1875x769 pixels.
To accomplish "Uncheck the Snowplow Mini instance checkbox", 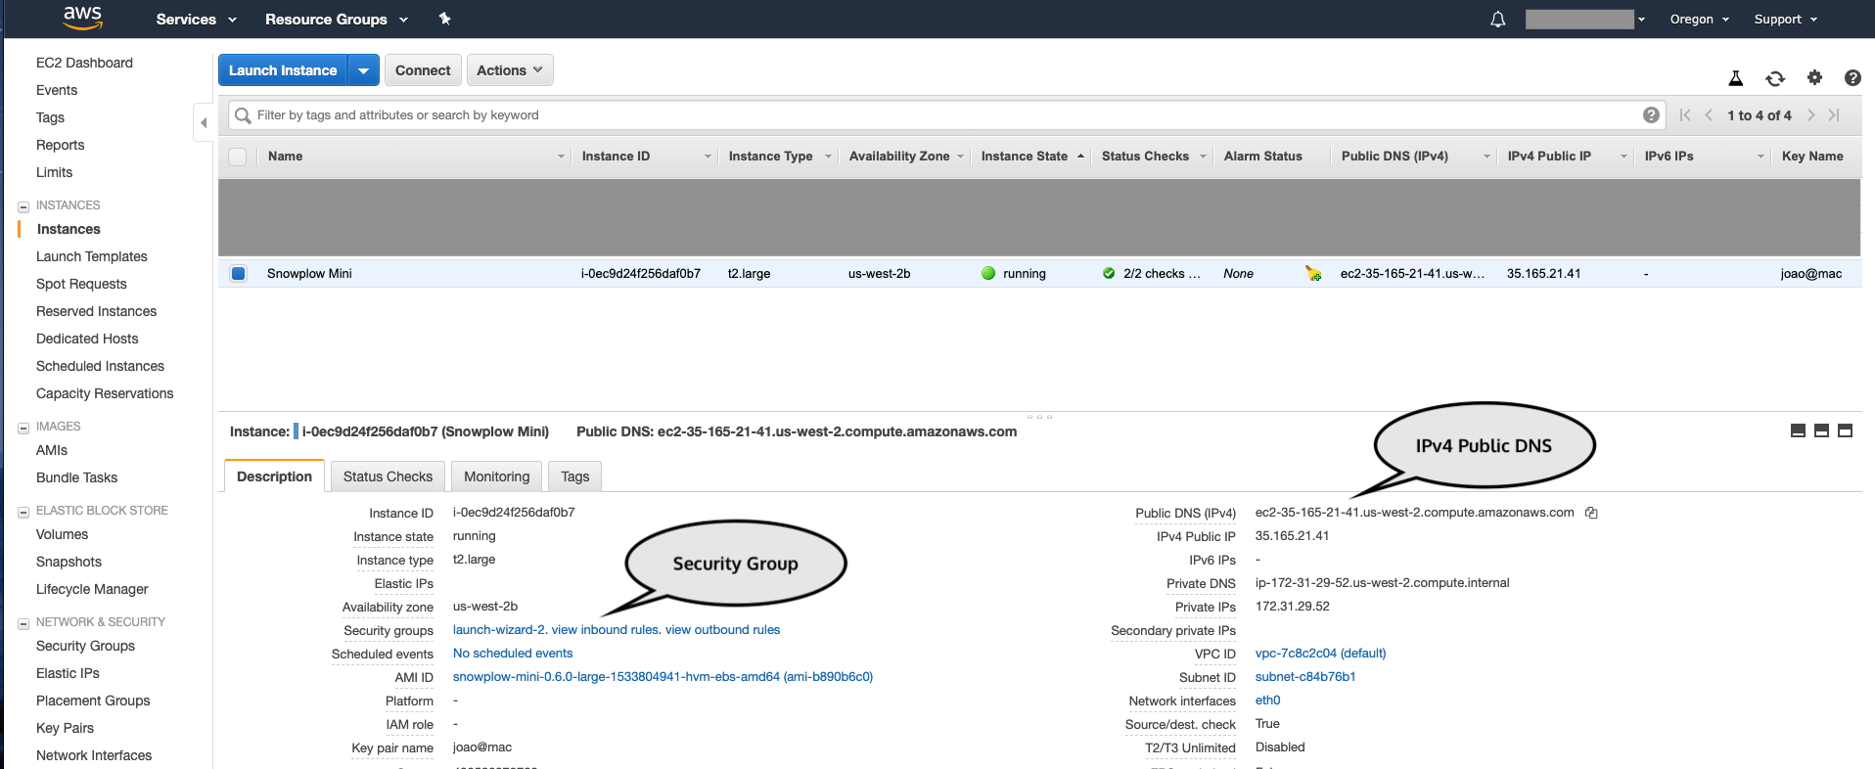I will click(x=238, y=273).
